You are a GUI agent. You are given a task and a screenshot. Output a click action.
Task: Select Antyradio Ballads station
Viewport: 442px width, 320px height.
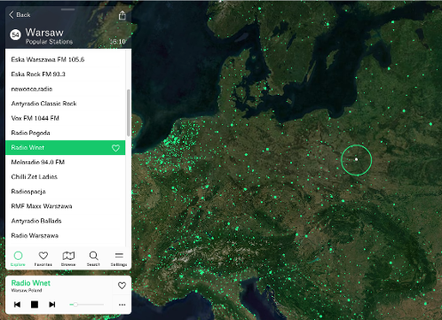tap(66, 221)
